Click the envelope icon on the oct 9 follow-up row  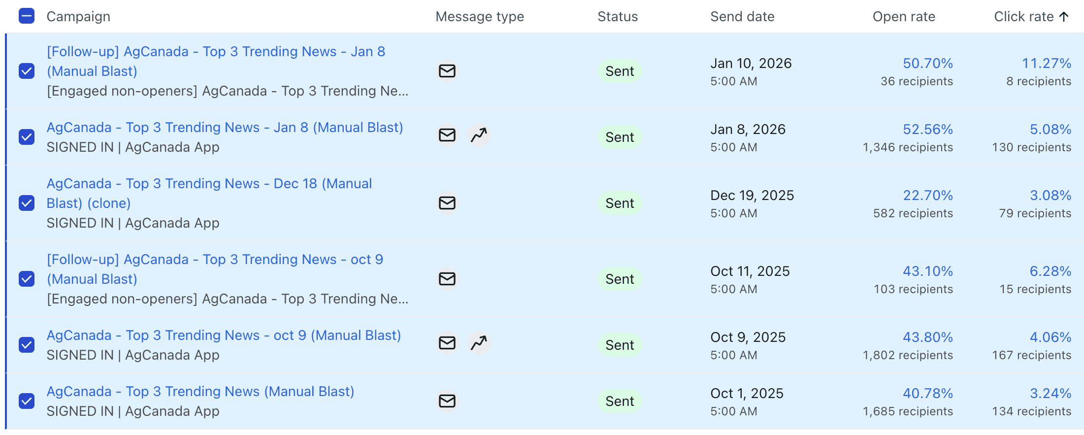pos(447,279)
